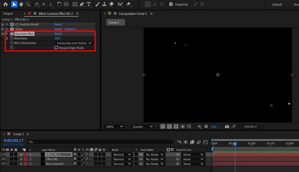Click the Take Snapshot camera icon
This screenshot has height=172, width=299.
(227, 127)
